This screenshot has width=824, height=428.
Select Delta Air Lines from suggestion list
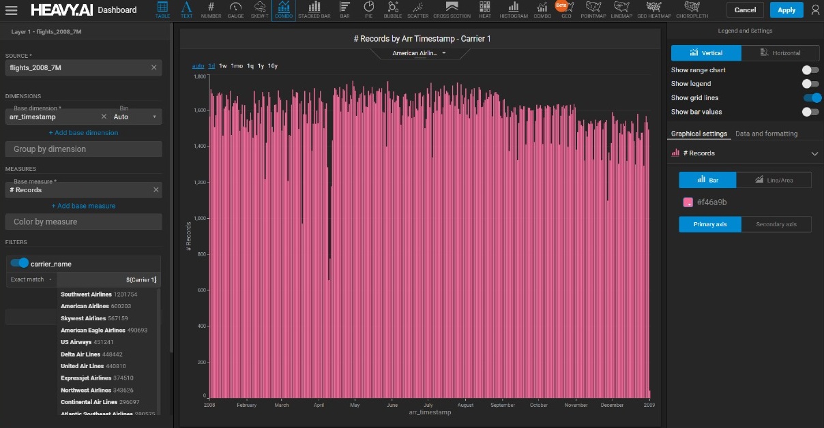(x=80, y=354)
